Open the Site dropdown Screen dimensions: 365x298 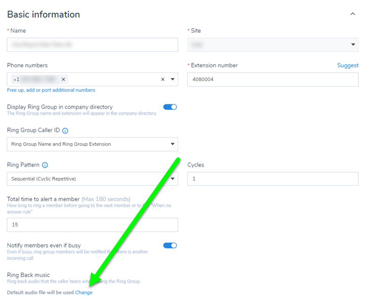[x=353, y=45]
